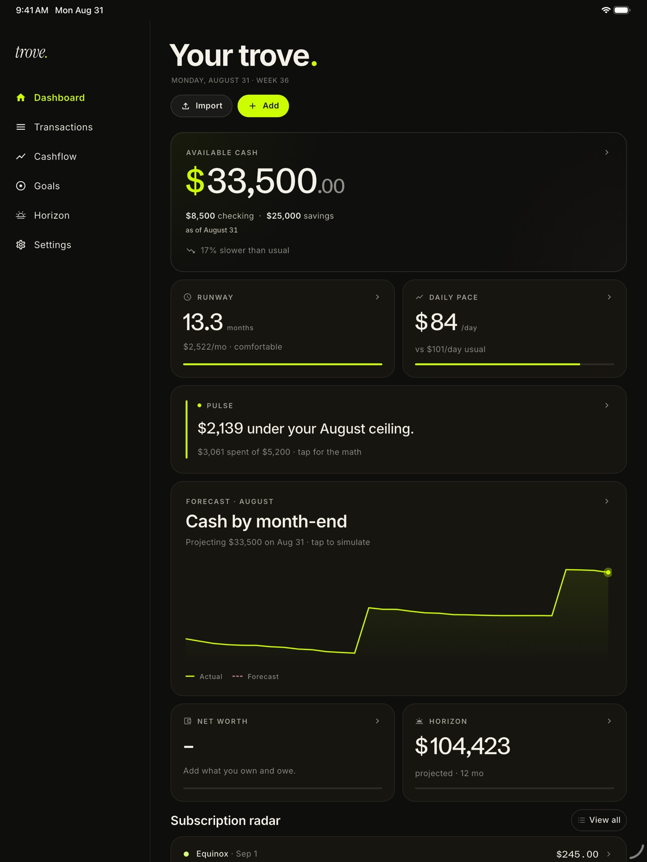Screen dimensions: 647x862
Task: Click the Settings gear icon
Action: coord(21,245)
